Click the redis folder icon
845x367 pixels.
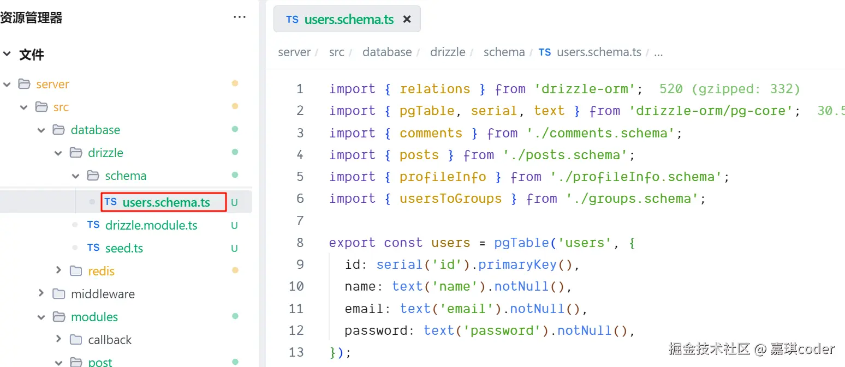coord(76,270)
